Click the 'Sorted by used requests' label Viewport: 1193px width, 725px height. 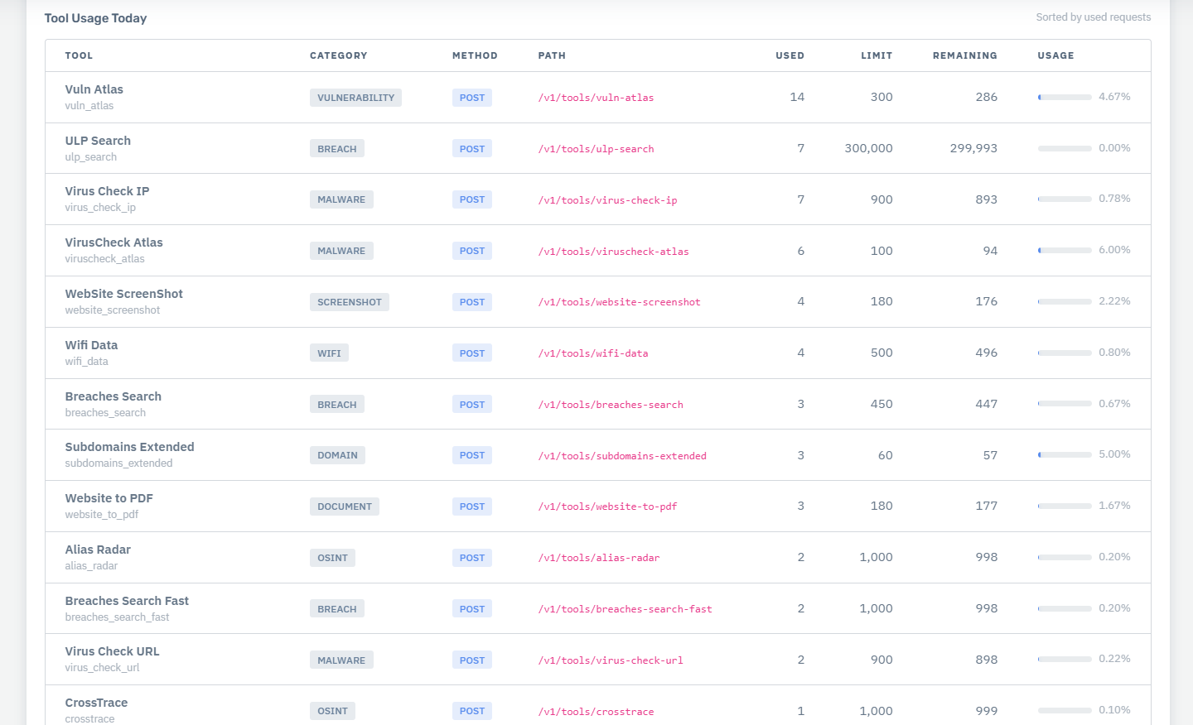(x=1093, y=17)
